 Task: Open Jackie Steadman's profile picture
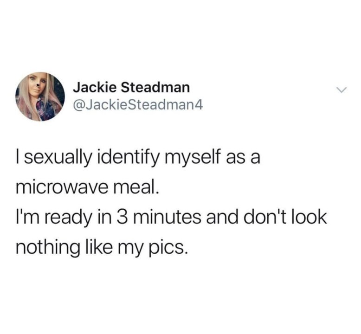coord(40,96)
